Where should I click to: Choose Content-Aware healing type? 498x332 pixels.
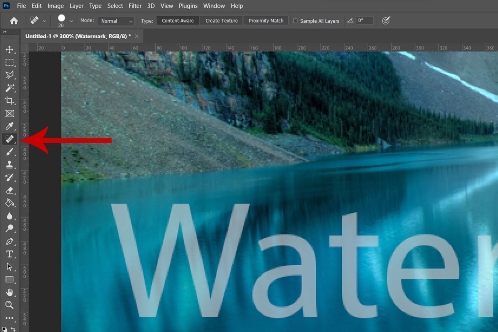click(x=178, y=21)
